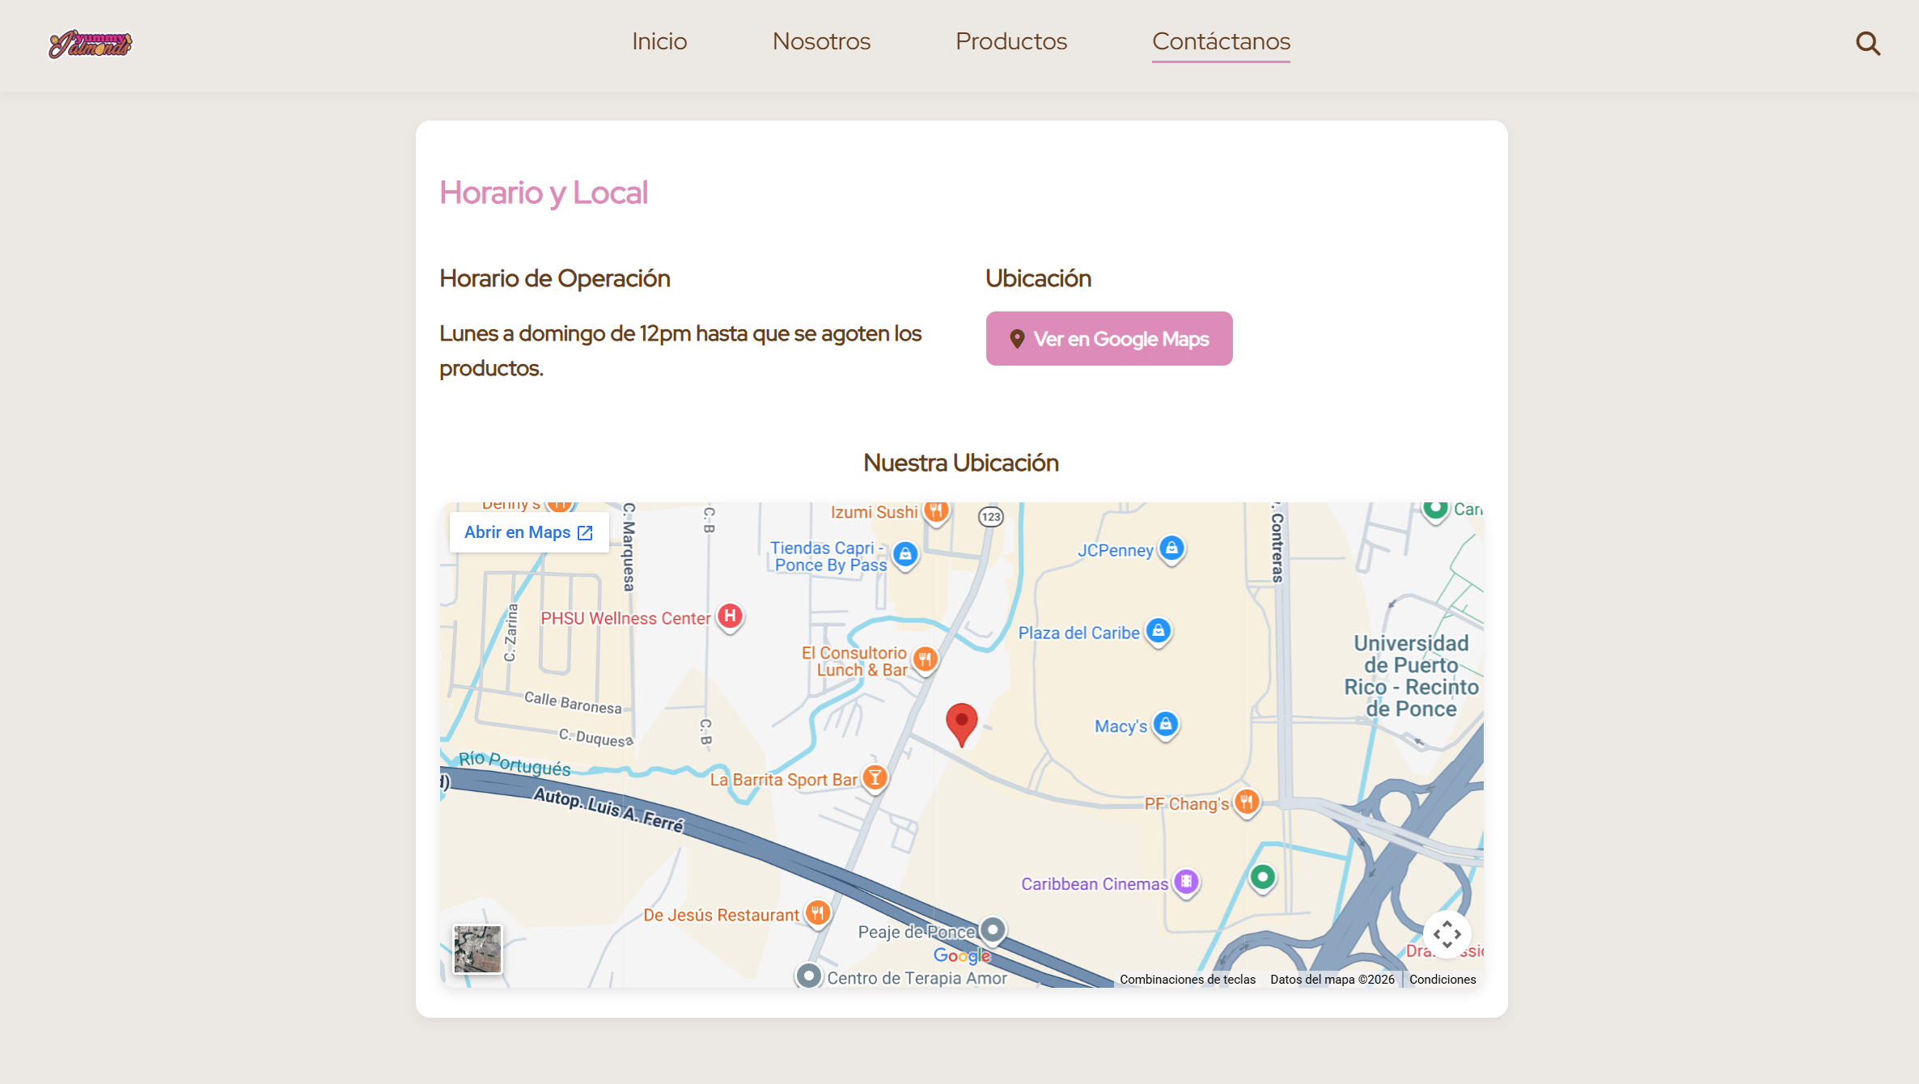Toggle the map camera controls button

click(1447, 934)
